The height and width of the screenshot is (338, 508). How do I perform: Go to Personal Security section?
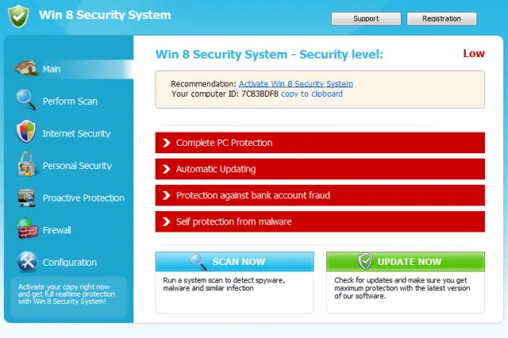point(77,166)
